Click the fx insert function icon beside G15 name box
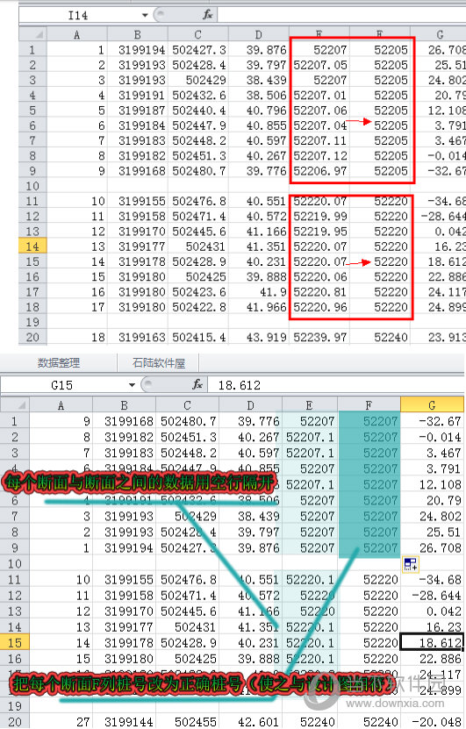 click(197, 384)
